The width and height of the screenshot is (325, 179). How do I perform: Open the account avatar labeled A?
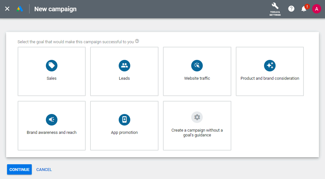[x=316, y=9]
